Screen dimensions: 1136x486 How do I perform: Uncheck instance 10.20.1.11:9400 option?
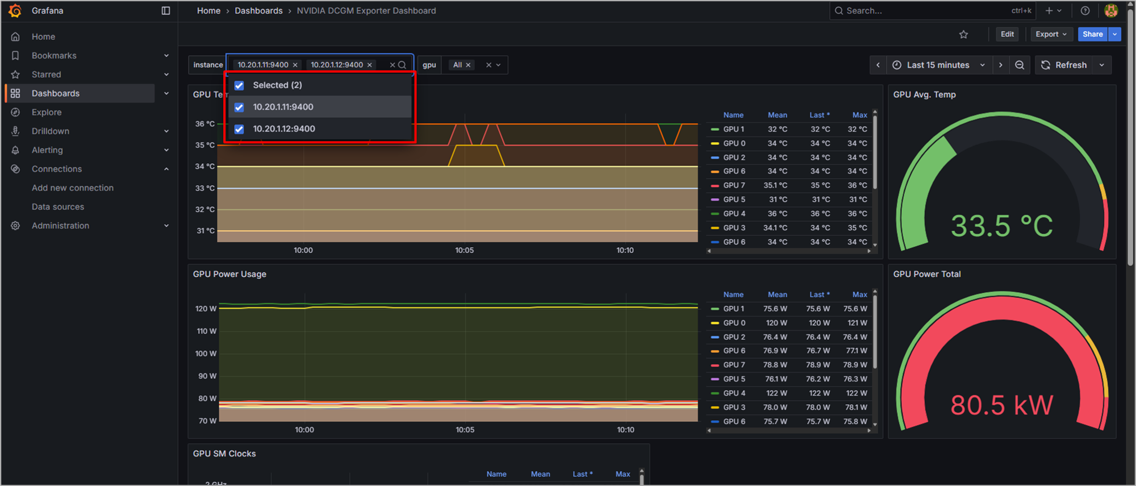pyautogui.click(x=239, y=107)
